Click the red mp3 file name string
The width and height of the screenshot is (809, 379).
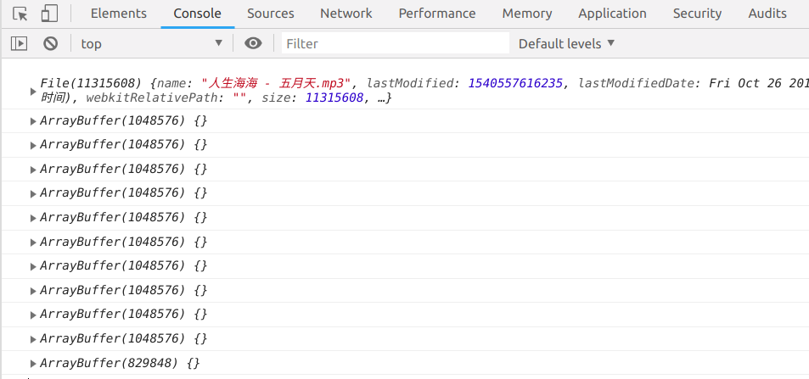(275, 83)
